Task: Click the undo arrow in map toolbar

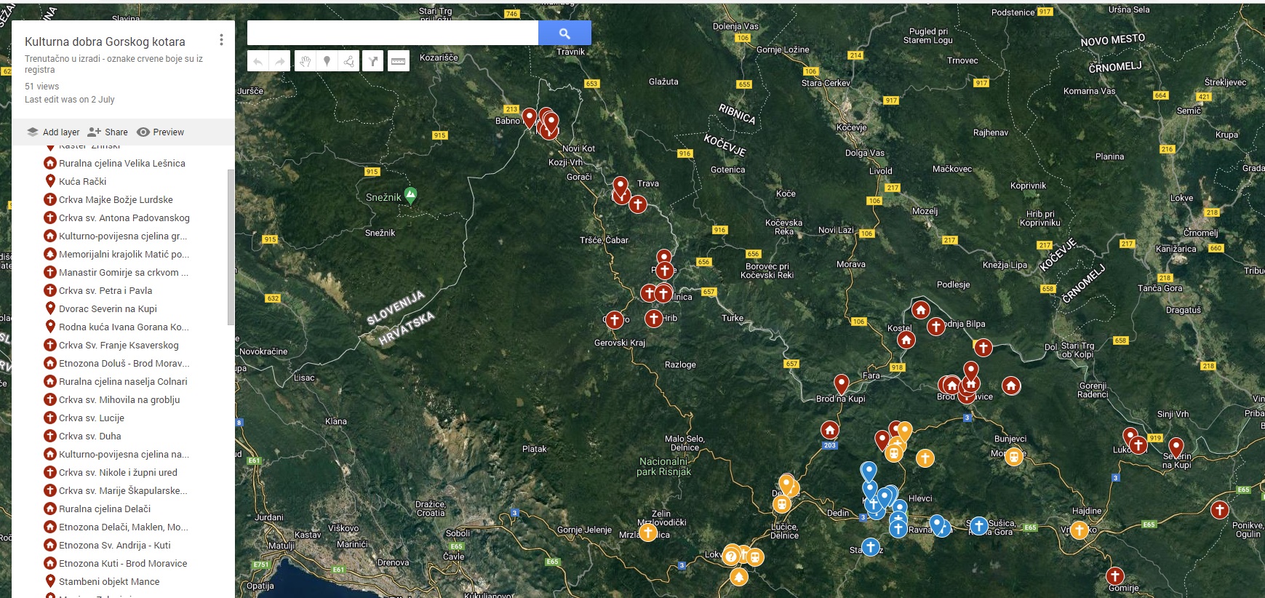Action: click(x=258, y=61)
